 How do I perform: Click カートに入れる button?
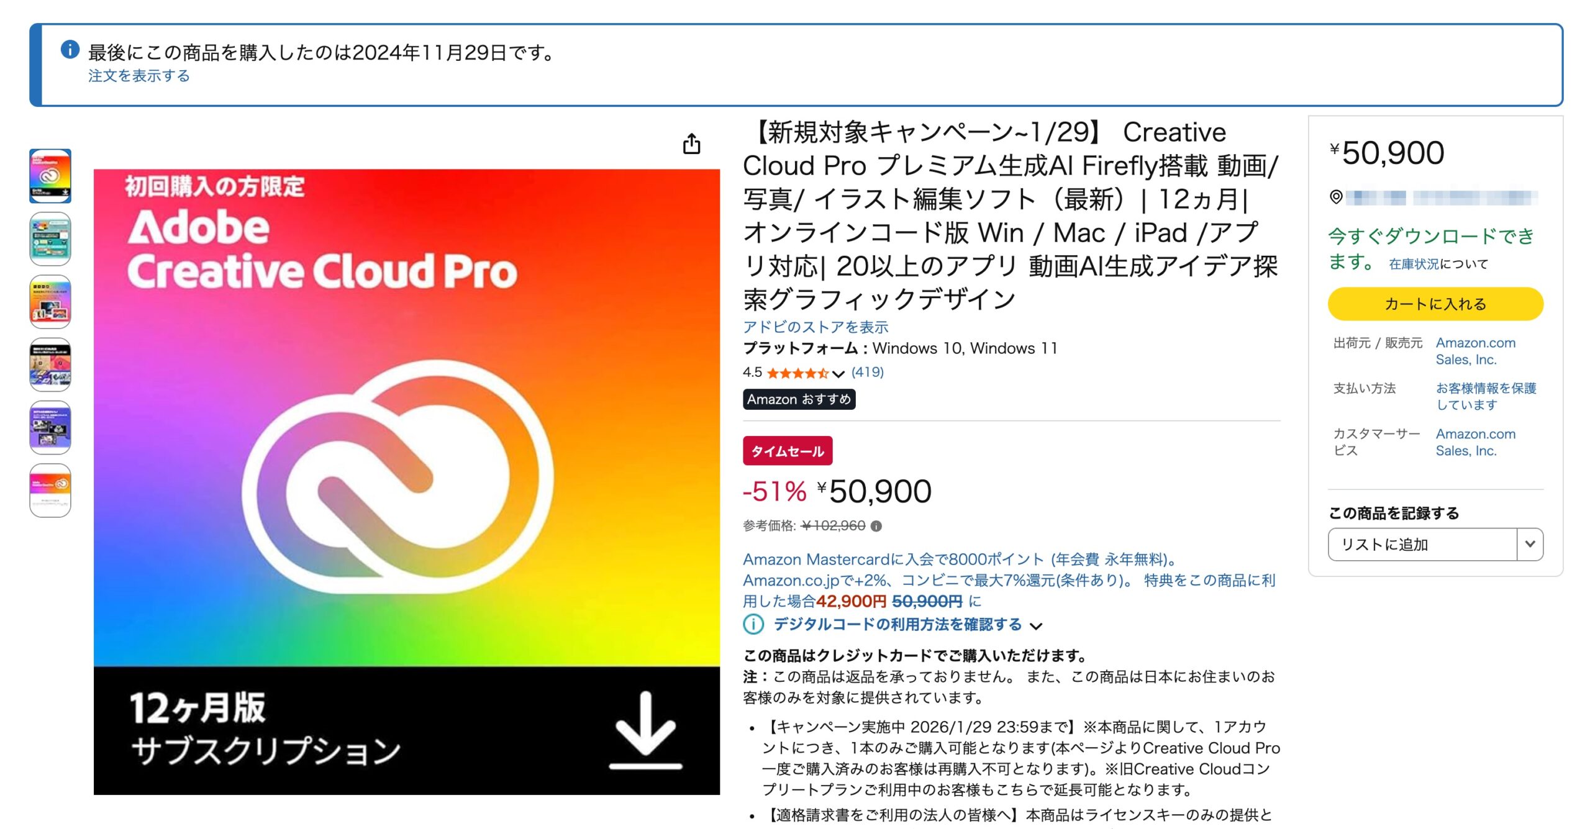[x=1435, y=304]
